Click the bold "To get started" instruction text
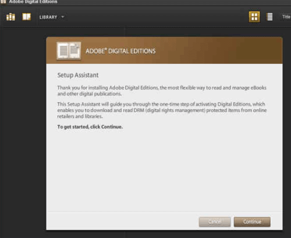The image size is (291, 238). (90, 127)
